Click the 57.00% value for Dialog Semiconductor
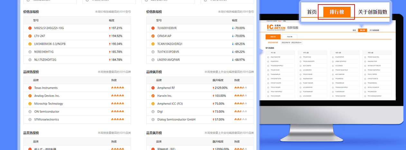This screenshot has width=406, height=150. click(x=220, y=120)
